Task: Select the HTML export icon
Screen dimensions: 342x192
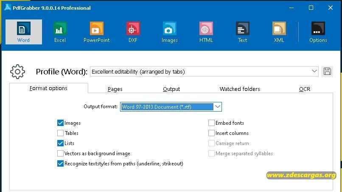Action: (x=206, y=32)
